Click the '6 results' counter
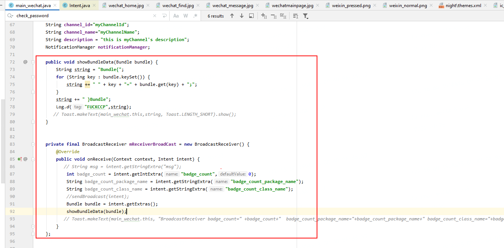This screenshot has height=248, width=504. tap(216, 16)
